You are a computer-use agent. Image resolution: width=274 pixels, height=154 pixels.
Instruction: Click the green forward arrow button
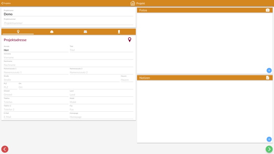(269, 149)
